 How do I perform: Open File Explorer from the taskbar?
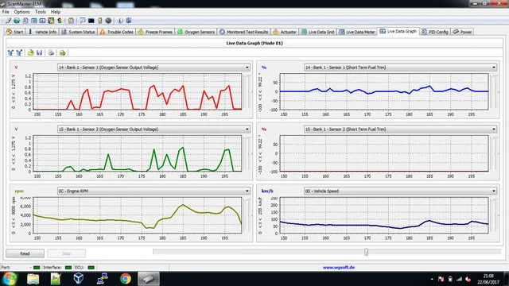coord(33,279)
